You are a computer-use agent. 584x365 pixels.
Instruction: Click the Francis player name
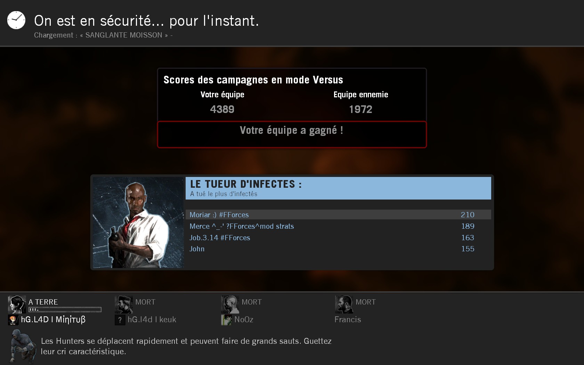click(348, 319)
